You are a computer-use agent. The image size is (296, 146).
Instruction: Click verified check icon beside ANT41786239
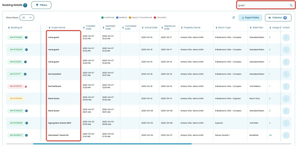pos(27,111)
